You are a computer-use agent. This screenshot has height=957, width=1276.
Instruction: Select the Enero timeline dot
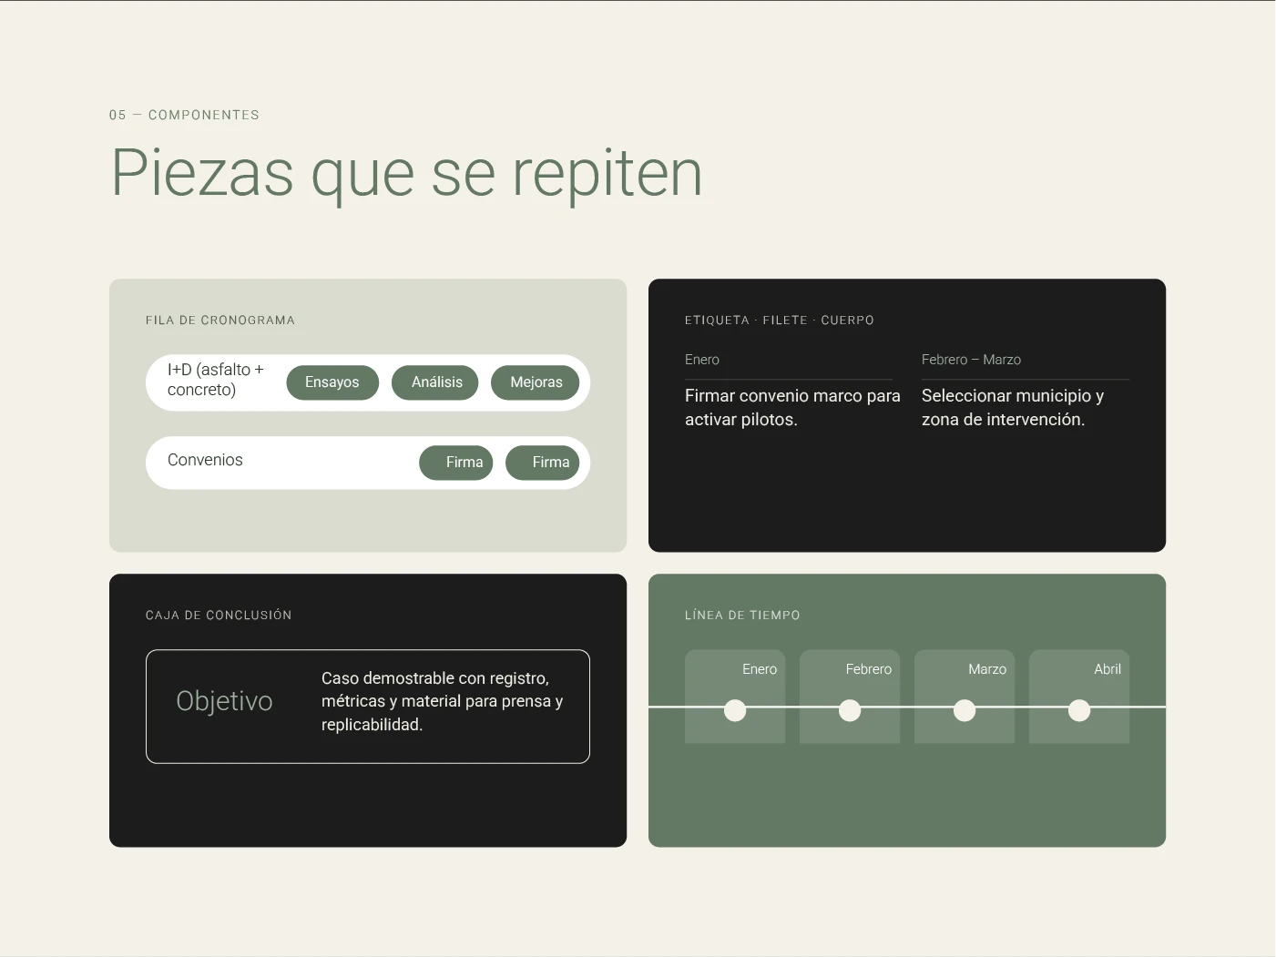(x=735, y=710)
